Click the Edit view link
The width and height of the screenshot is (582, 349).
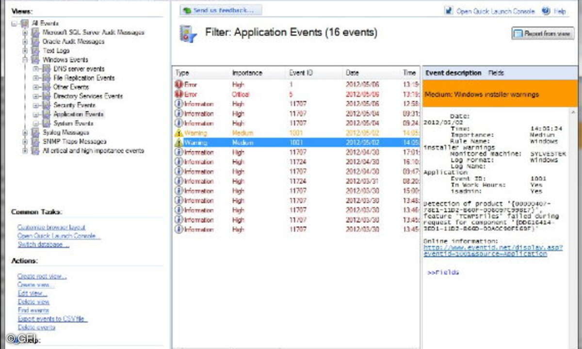[x=32, y=293]
